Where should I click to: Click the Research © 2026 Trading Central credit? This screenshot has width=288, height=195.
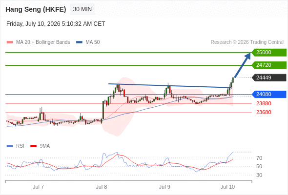click(247, 42)
